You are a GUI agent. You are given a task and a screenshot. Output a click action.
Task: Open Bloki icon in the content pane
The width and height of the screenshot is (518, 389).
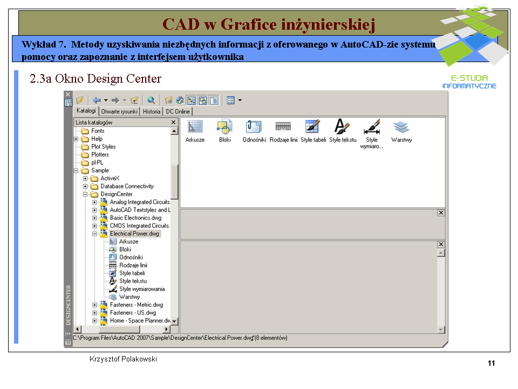[x=224, y=131]
